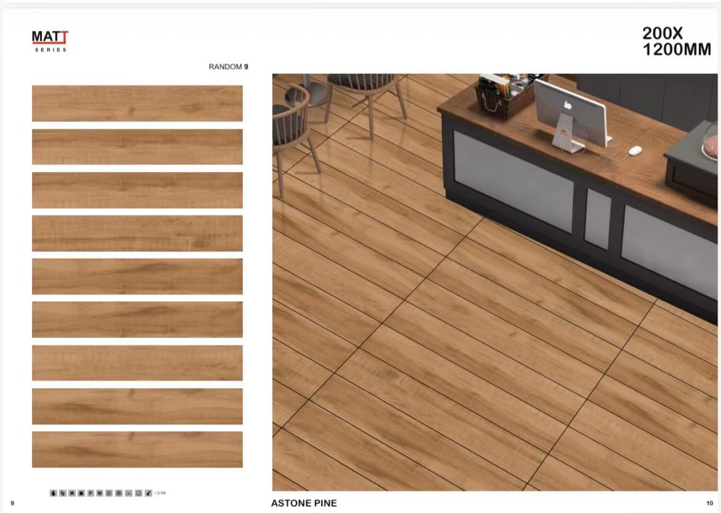
Task: Select the ninth tile plank sample
Action: click(138, 450)
